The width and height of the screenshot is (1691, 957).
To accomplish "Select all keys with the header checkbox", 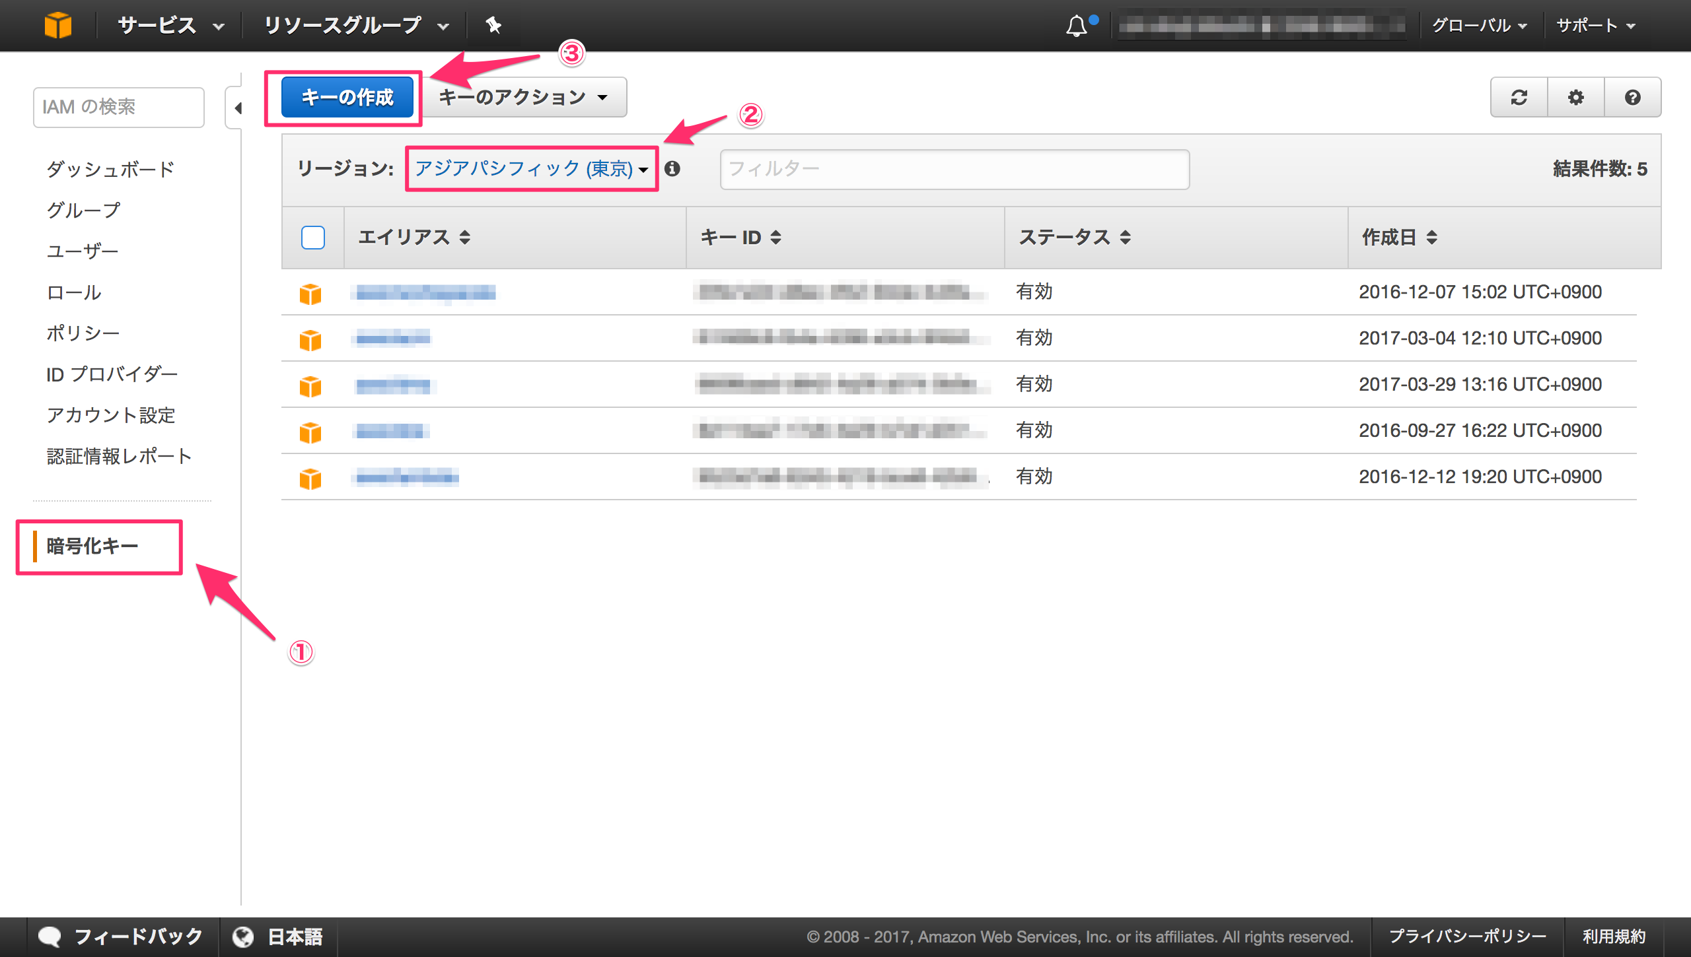I will pyautogui.click(x=313, y=238).
